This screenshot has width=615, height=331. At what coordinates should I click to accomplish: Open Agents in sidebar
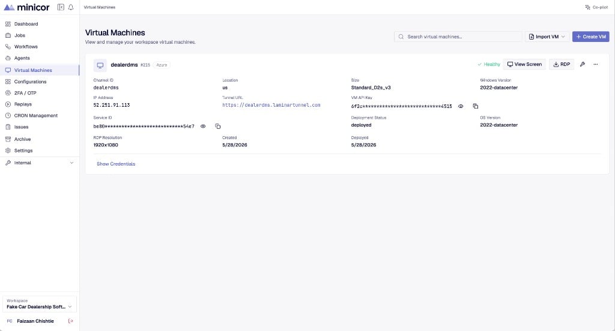pyautogui.click(x=40, y=58)
